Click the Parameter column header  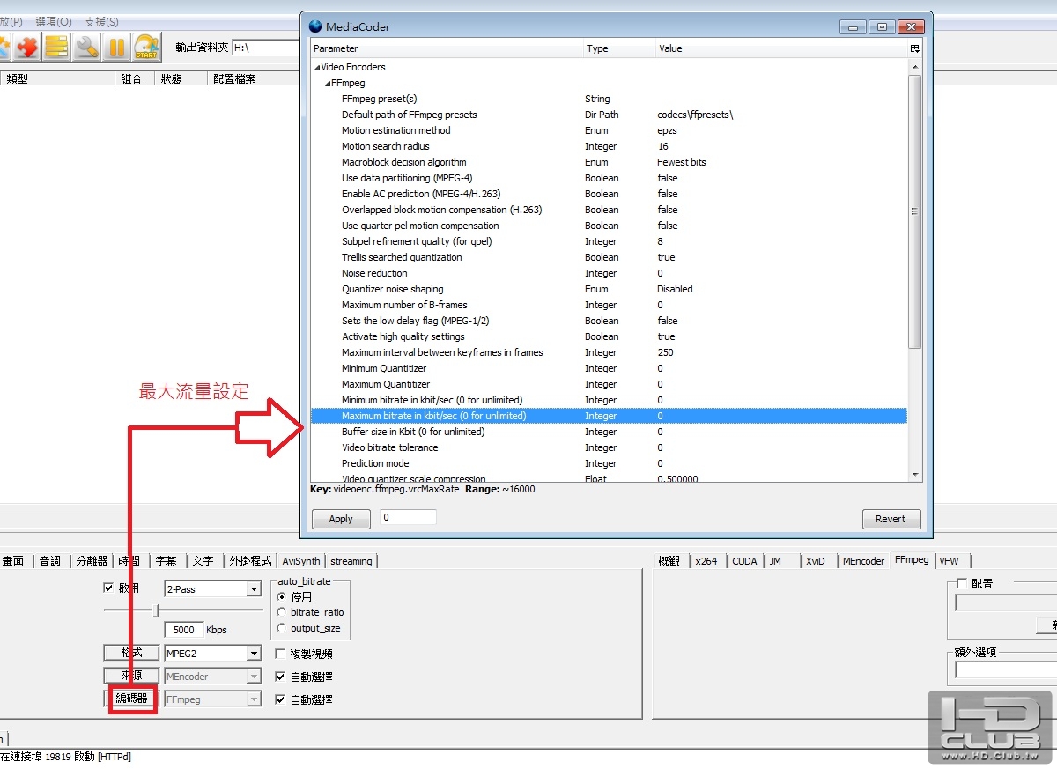click(x=447, y=48)
